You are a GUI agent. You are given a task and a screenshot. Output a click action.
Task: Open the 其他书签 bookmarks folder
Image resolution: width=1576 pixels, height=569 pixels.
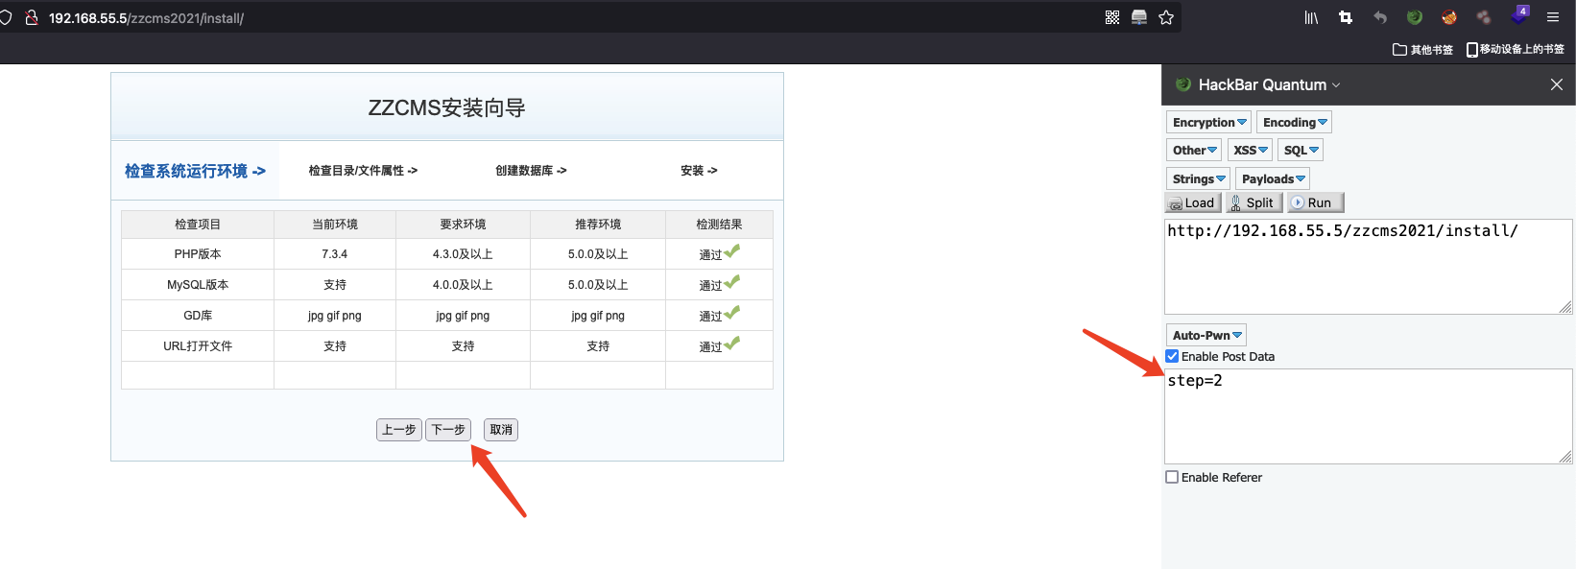click(1422, 49)
